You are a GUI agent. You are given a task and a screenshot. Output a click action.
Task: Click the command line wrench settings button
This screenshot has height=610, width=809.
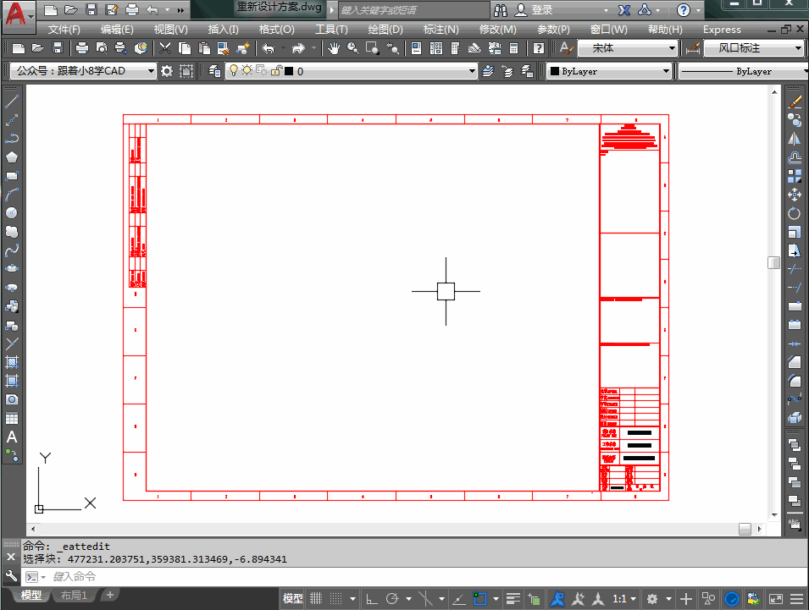pos(11,575)
